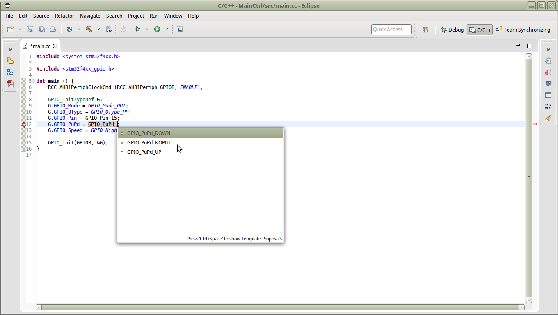Open the Navigate menu
The image size is (558, 315).
[x=90, y=16]
